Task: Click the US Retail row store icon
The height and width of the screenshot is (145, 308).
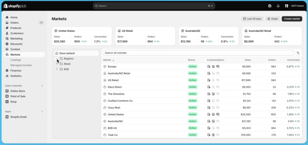Action: [105, 80]
